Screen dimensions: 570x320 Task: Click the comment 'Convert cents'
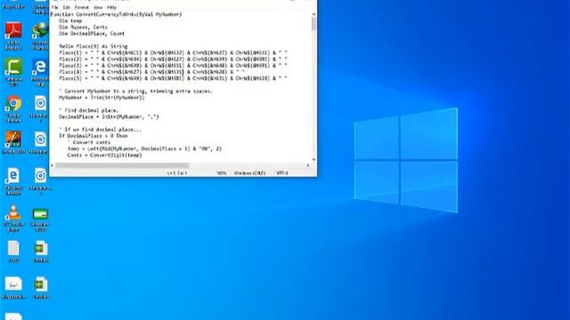[x=89, y=142]
